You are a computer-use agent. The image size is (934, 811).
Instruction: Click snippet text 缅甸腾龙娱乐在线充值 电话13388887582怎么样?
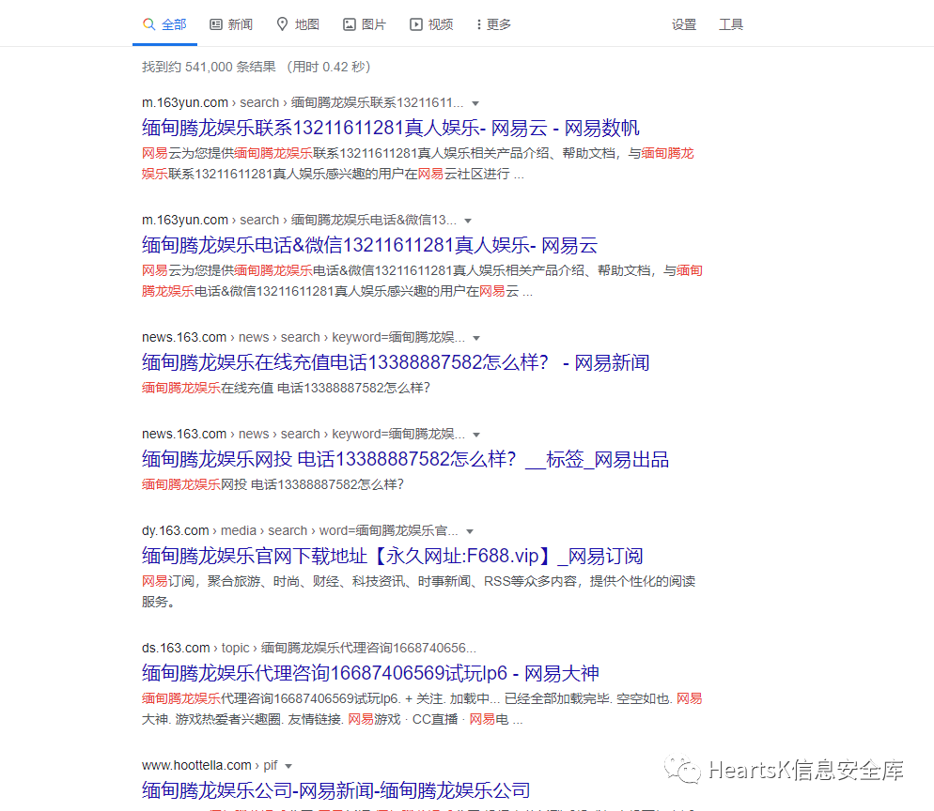tap(286, 388)
